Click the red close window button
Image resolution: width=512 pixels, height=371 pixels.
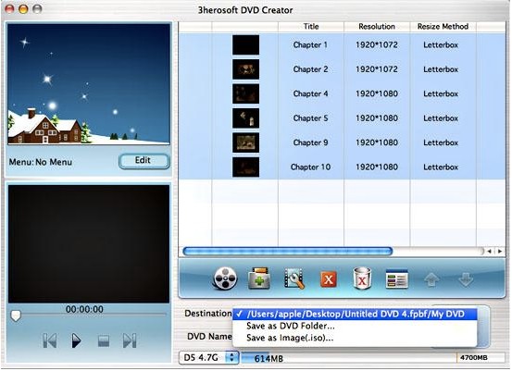pyautogui.click(x=10, y=9)
